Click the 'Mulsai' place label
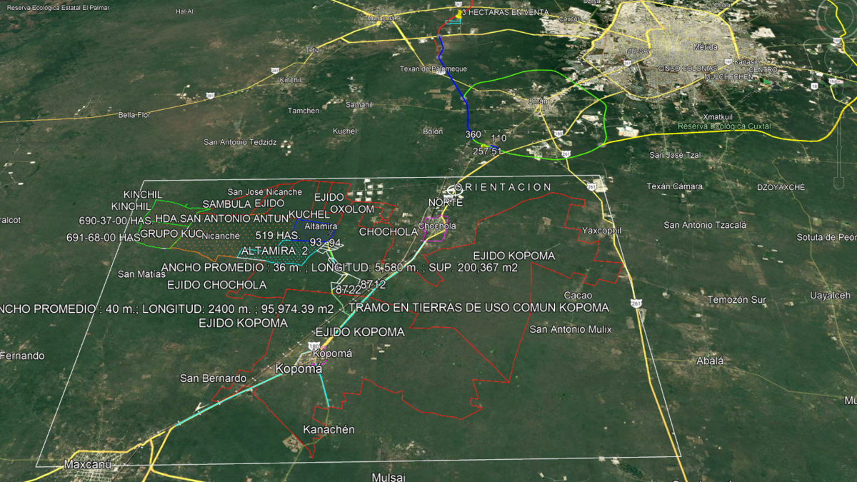Viewport: 857px width, 482px height. [x=389, y=476]
